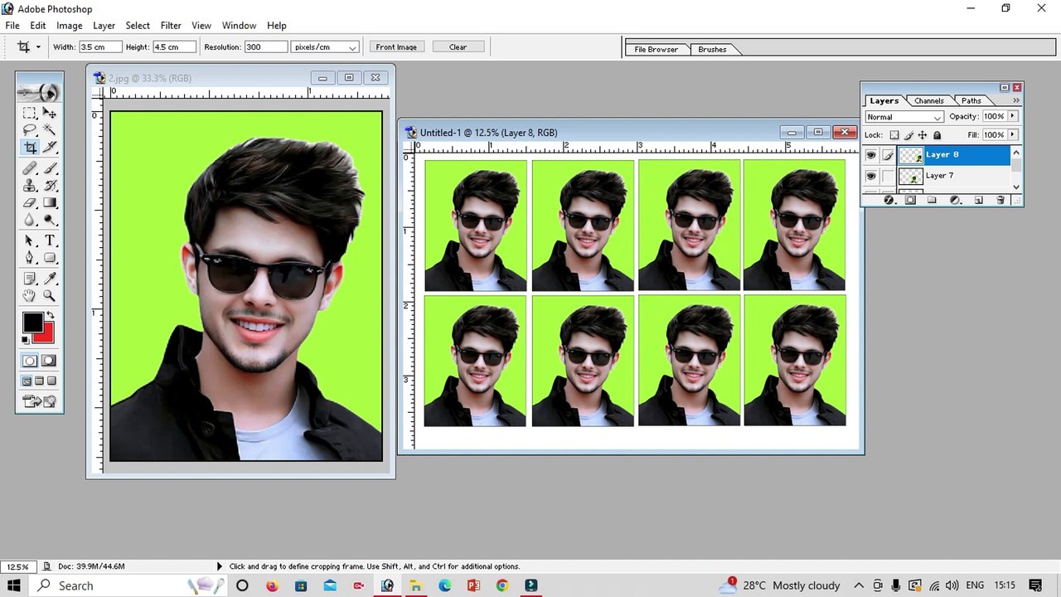
Task: Click the Front Image button
Action: [x=396, y=47]
